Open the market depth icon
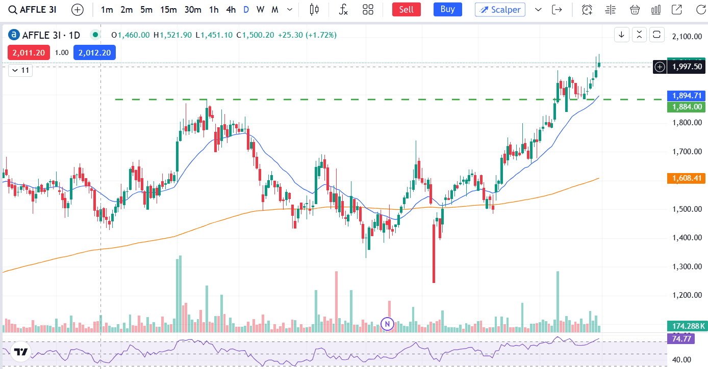Viewport: 708px width, 369px height. (610, 9)
